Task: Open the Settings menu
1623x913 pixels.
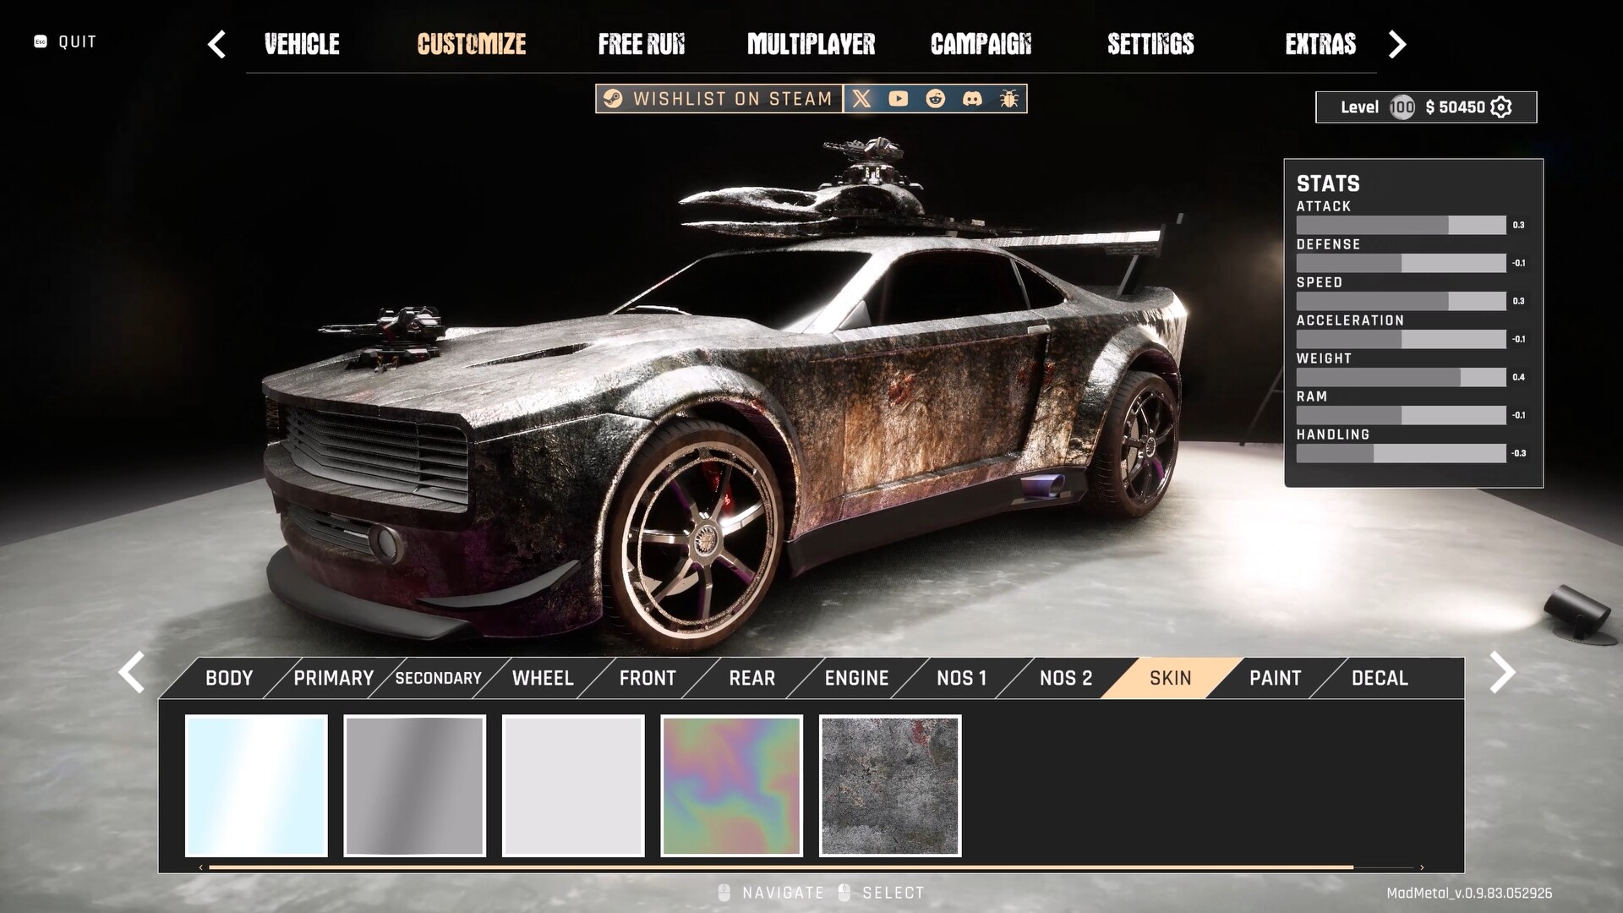Action: pos(1150,44)
